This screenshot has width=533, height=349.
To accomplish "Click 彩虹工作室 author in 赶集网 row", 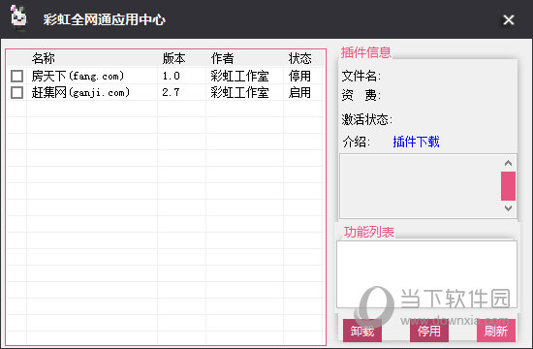I will click(239, 92).
